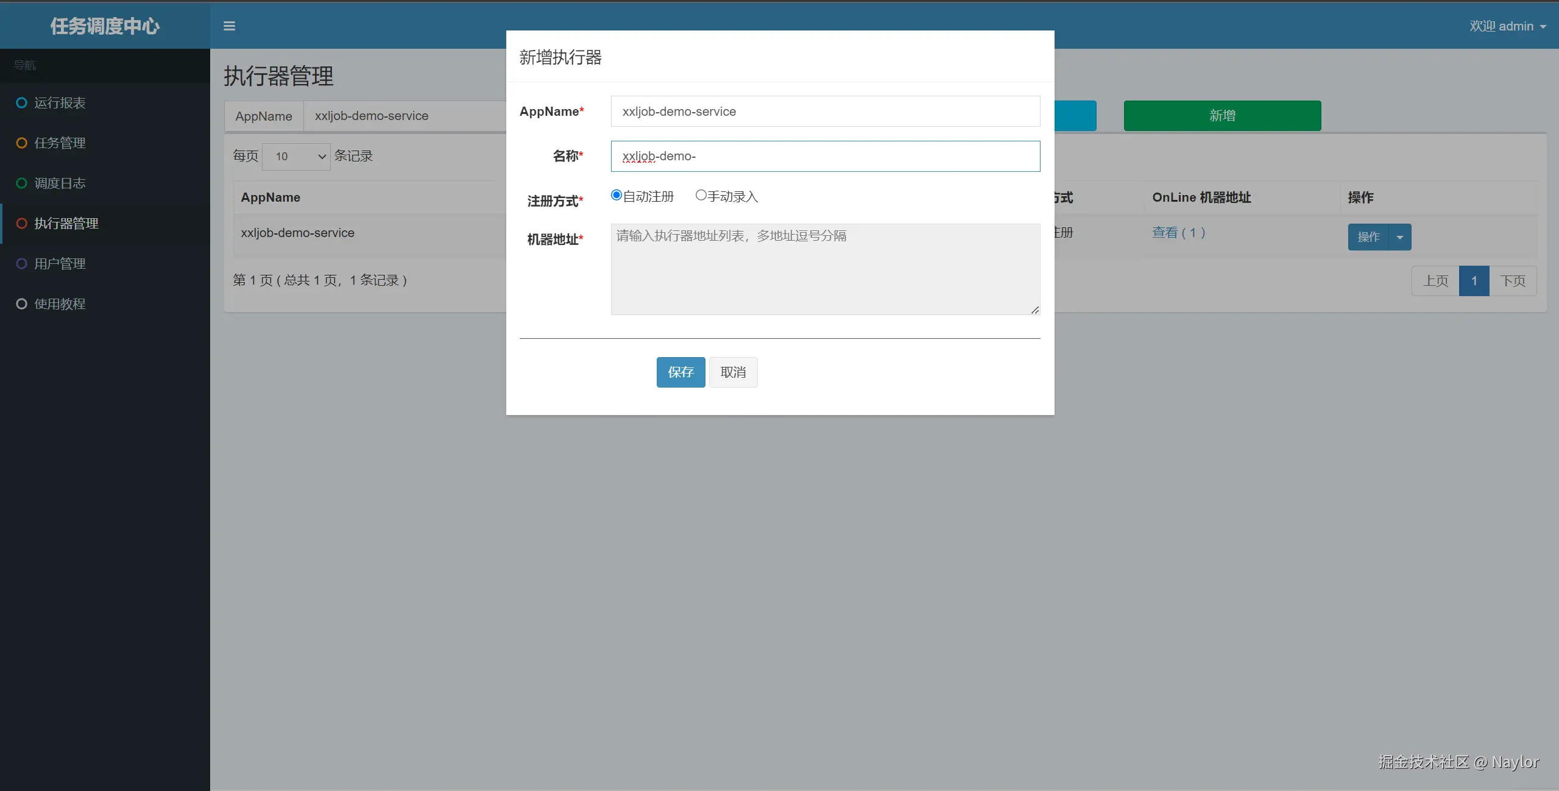Screen dimensions: 1559x791
Task: Select the 自动注册 radio button
Action: point(616,195)
